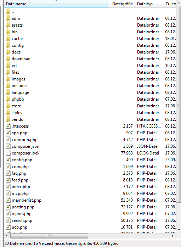
Task: Sort by the Dateigröße column header
Action: point(121,4)
